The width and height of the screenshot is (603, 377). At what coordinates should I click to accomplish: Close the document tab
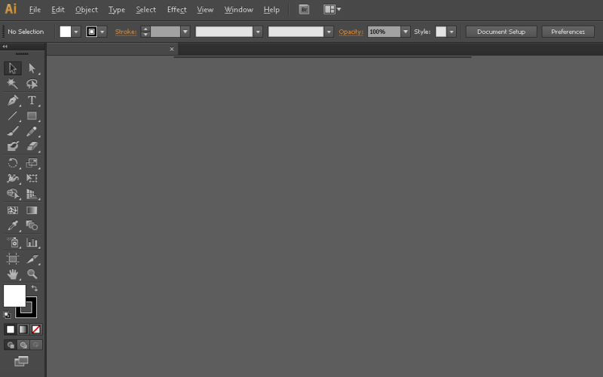pos(172,49)
